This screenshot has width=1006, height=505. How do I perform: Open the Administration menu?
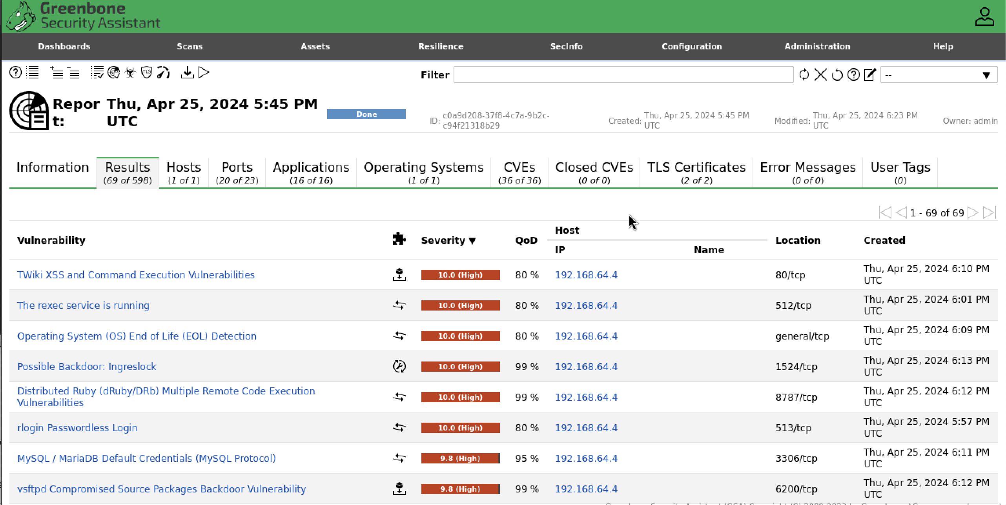point(817,46)
